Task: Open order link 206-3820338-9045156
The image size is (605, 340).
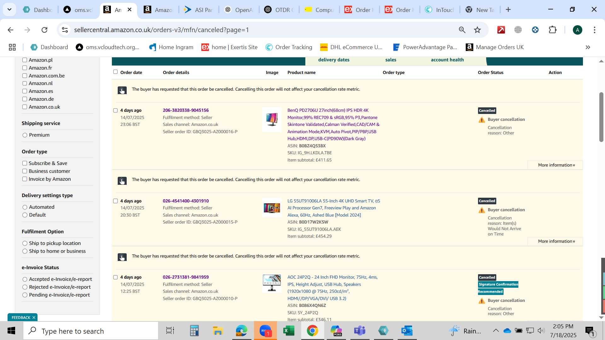Action: (186, 110)
